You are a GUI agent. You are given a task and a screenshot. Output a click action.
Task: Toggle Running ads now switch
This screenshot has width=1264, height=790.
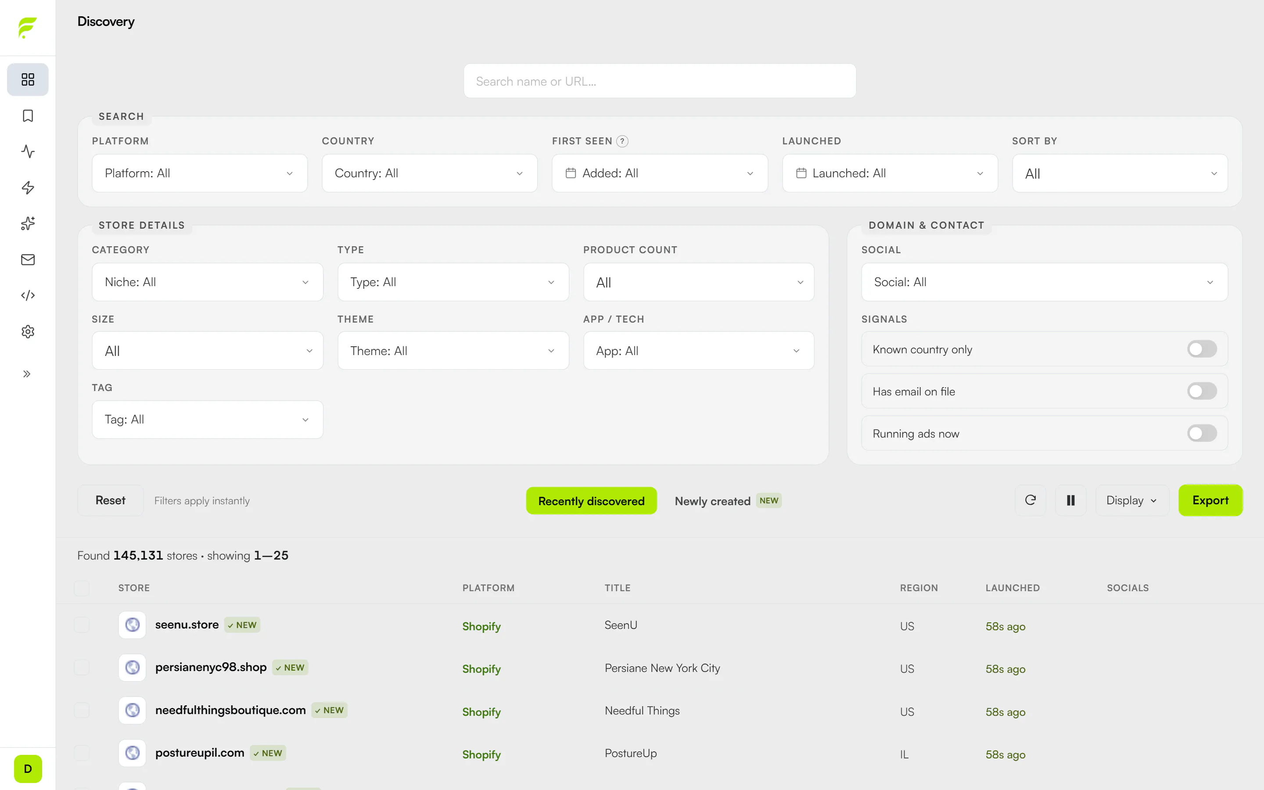click(x=1202, y=434)
